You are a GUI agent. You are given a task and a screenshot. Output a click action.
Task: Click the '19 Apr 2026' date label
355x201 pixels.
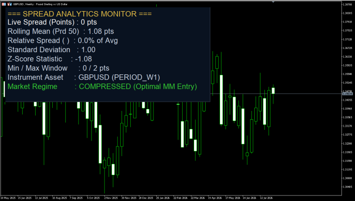[x=215, y=198]
